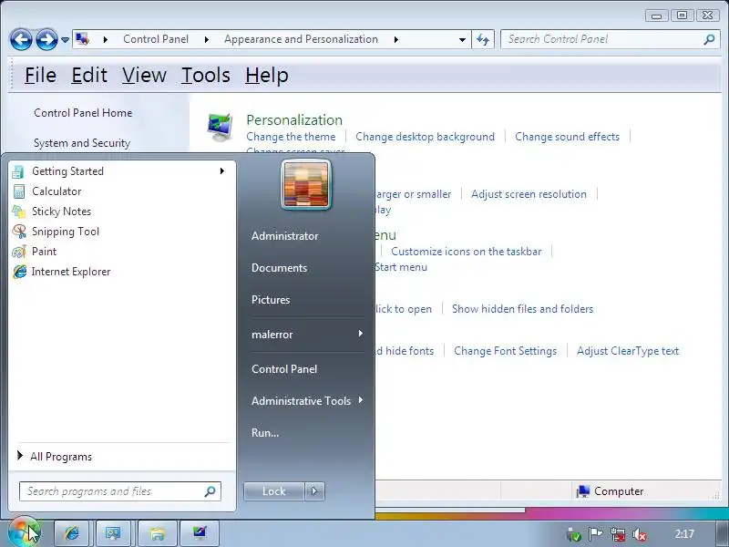Image resolution: width=729 pixels, height=547 pixels.
Task: Expand the malerror submenu arrow
Action: (x=360, y=334)
